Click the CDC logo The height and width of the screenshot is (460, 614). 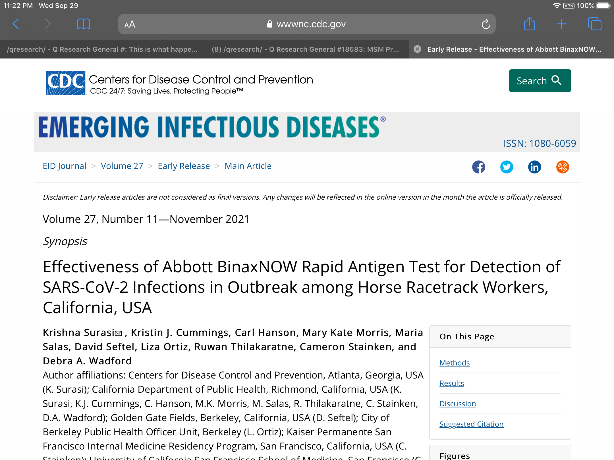click(66, 83)
